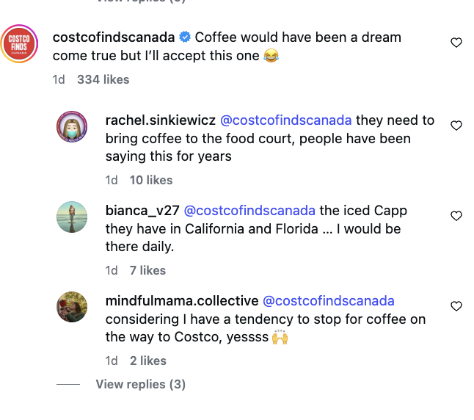474x420 pixels.
Task: Click @costcofindscanada mention in bianca_v27's reply
Action: pos(249,210)
